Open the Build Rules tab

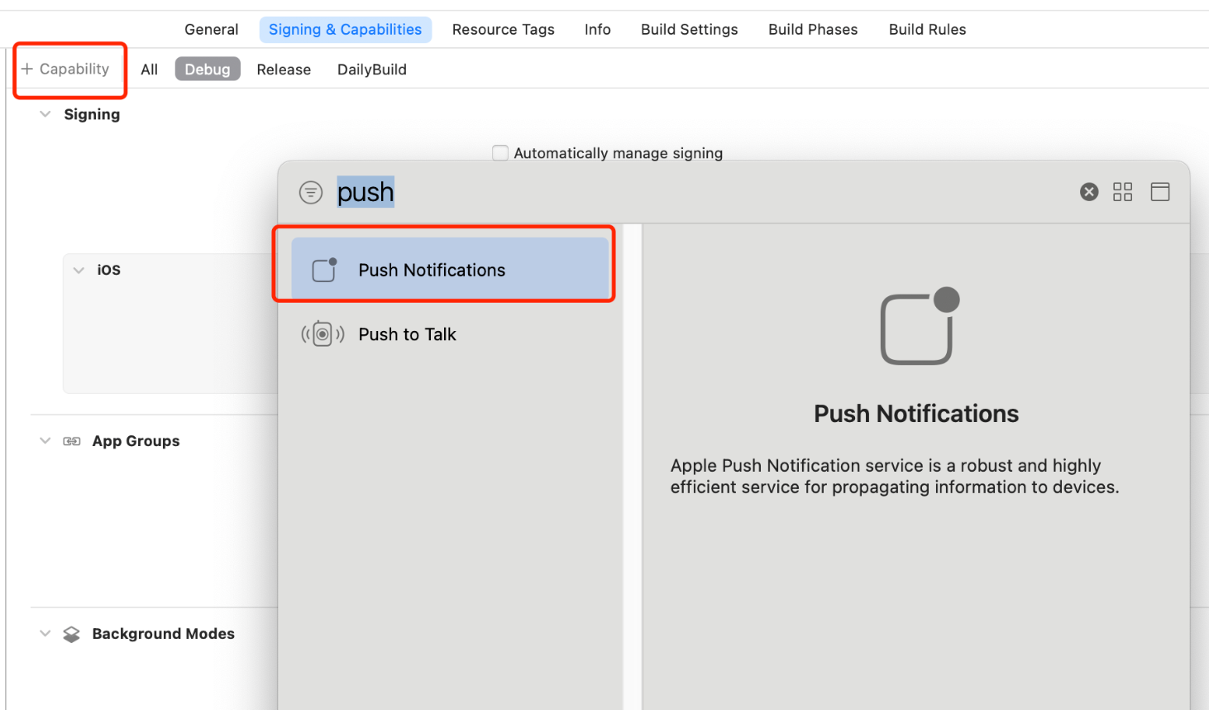pos(928,30)
